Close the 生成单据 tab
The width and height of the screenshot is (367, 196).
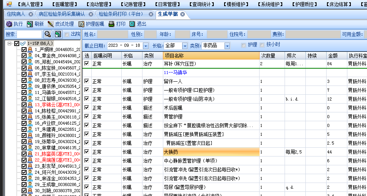pos(183,15)
